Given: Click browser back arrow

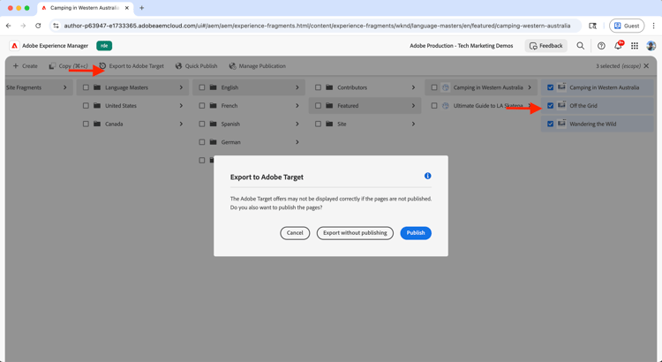Looking at the screenshot, I should point(9,26).
